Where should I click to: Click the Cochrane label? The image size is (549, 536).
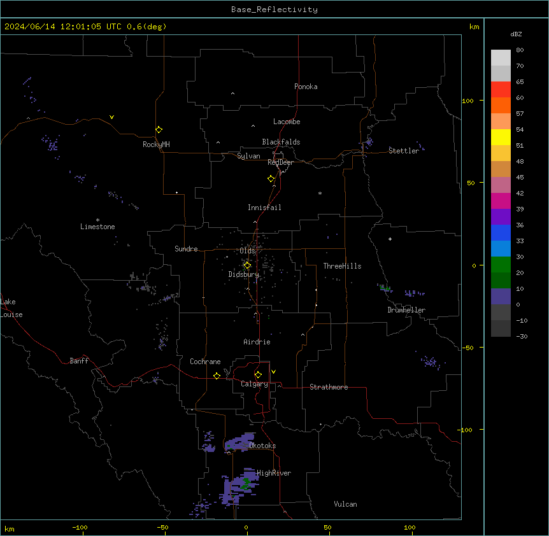click(x=206, y=362)
